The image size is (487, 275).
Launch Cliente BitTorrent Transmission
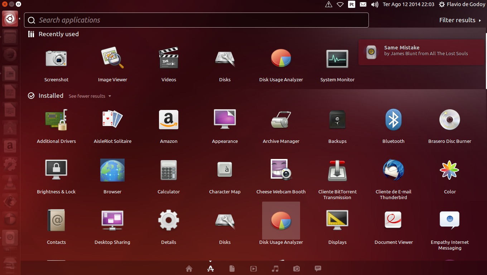pyautogui.click(x=337, y=170)
